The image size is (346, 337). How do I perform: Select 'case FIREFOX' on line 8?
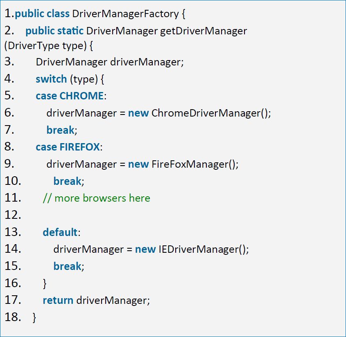tap(68, 147)
